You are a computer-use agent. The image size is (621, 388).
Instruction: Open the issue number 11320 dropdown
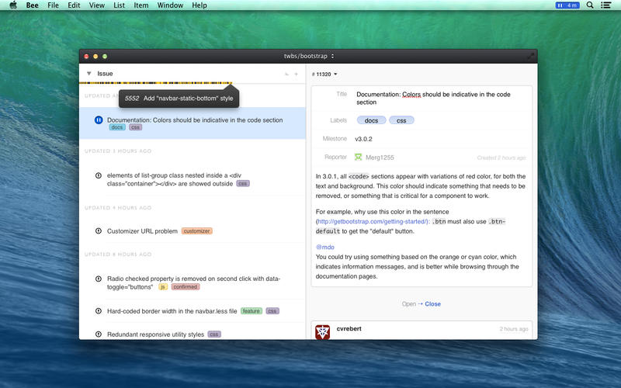click(324, 74)
